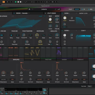Open the SEQ view tab

coord(90,9)
